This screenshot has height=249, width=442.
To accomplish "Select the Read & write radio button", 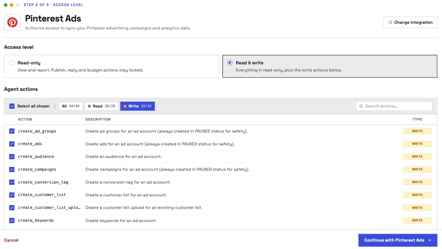I will tap(230, 63).
